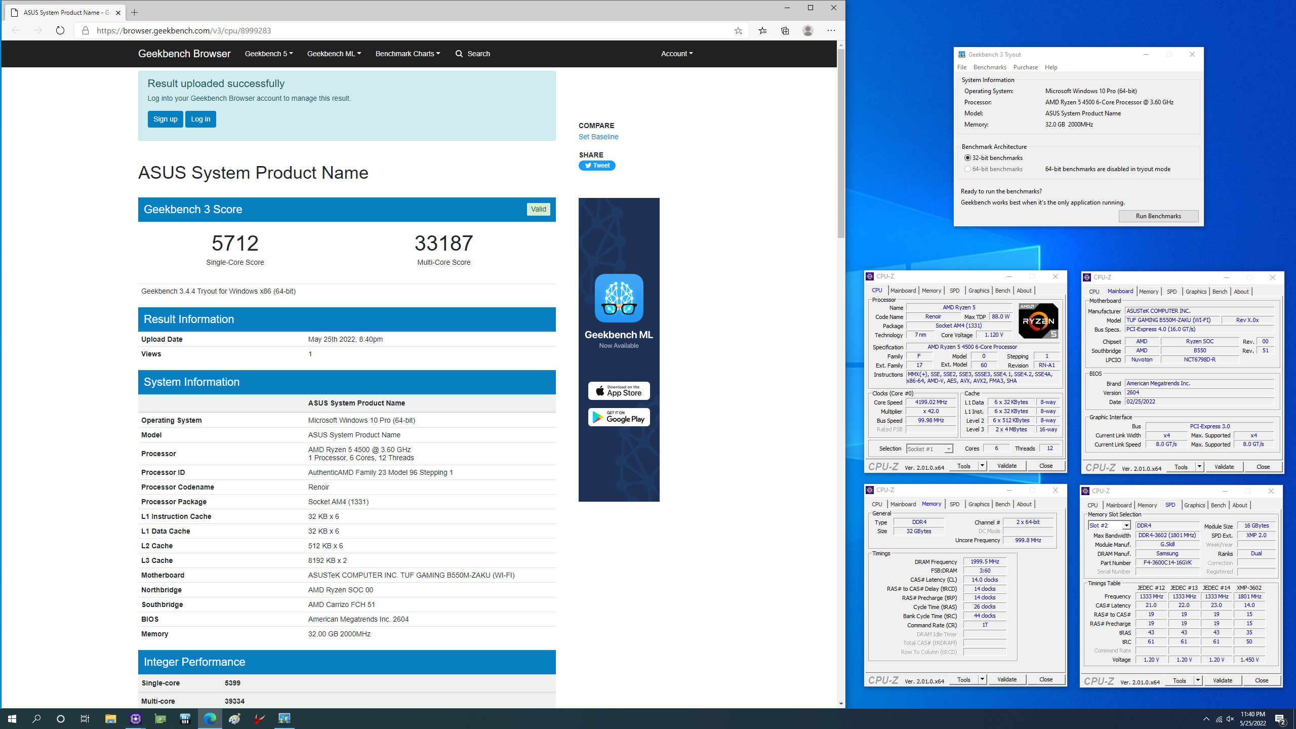Image resolution: width=1296 pixels, height=729 pixels.
Task: Open a new browser tab
Action: [134, 12]
